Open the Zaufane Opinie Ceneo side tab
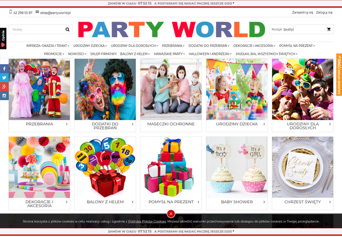Viewport: 342px width, 237px height. pyautogui.click(x=339, y=75)
